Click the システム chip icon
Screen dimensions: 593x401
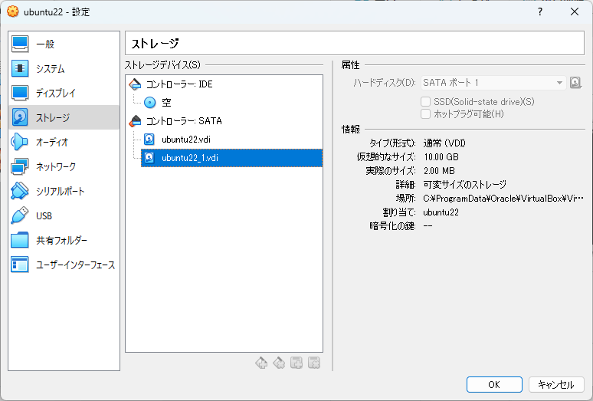(x=20, y=68)
